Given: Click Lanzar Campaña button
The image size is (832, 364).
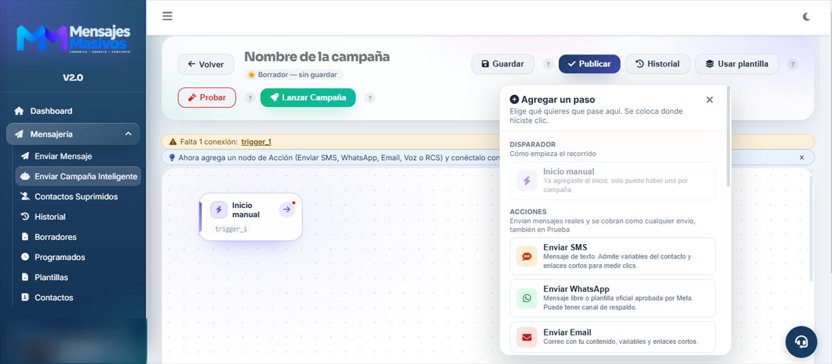Looking at the screenshot, I should point(308,98).
